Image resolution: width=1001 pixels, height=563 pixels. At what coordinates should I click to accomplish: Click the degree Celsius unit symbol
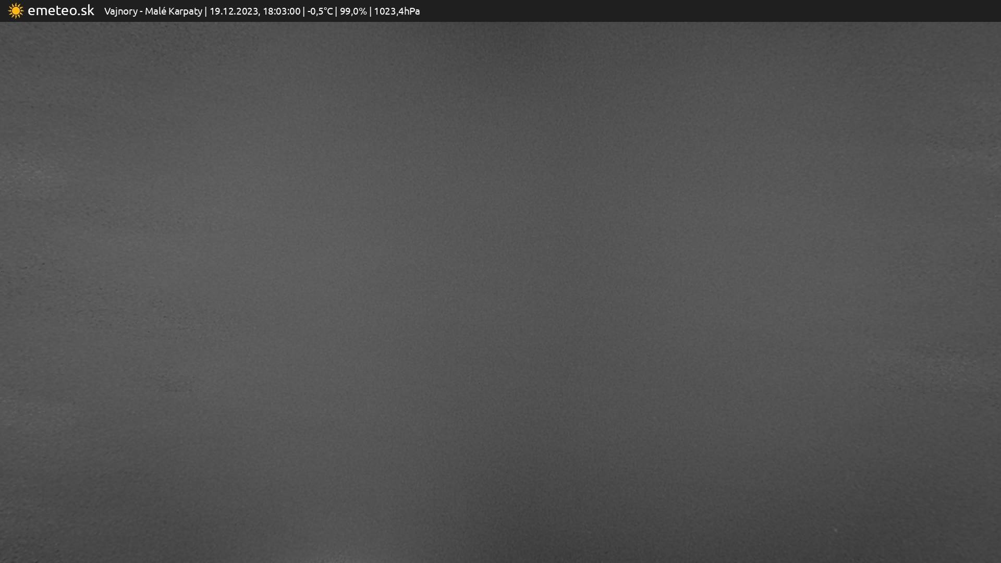coord(328,11)
